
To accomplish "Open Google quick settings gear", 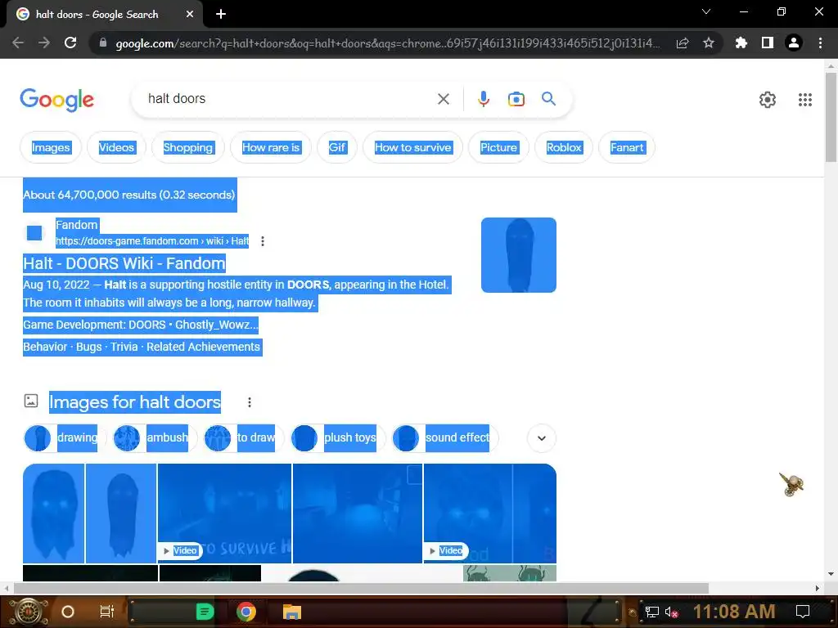I will click(x=768, y=99).
